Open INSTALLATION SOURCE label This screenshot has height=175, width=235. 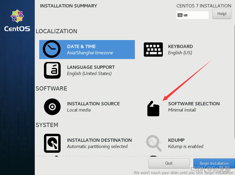pos(93,104)
